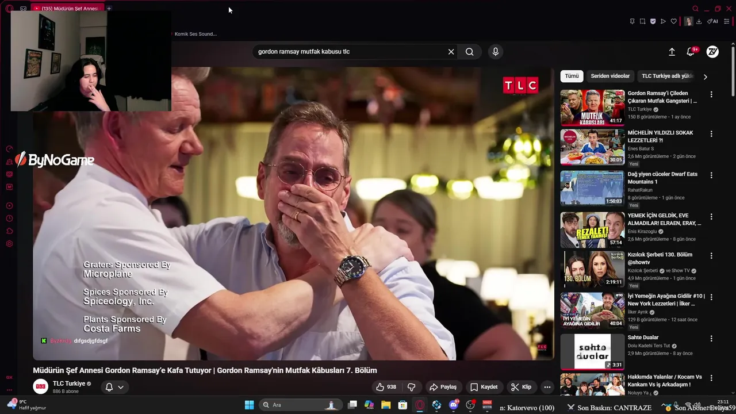Open the Opera AI assistant button
The width and height of the screenshot is (736, 414).
coord(712,21)
